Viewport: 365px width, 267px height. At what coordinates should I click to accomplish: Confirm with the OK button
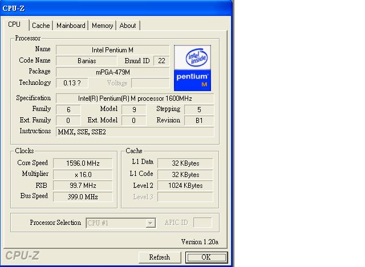point(206,257)
